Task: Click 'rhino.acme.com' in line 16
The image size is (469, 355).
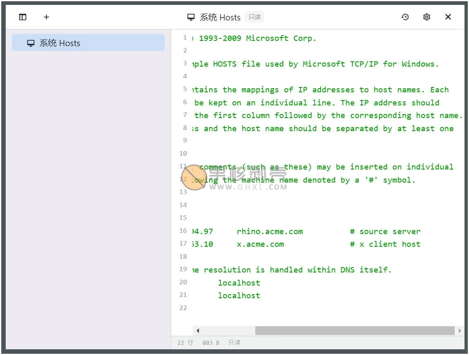Action: 270,232
